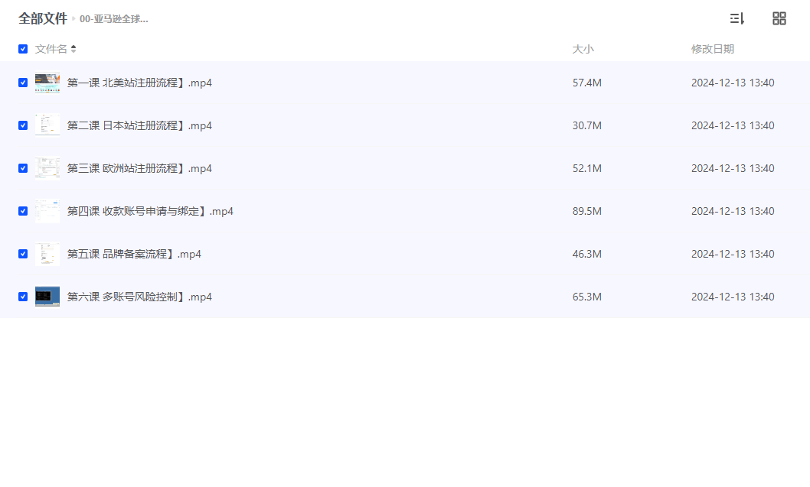810x487 pixels.
Task: Click thumbnail of 第五课 品牌备案流程 video
Action: click(47, 254)
